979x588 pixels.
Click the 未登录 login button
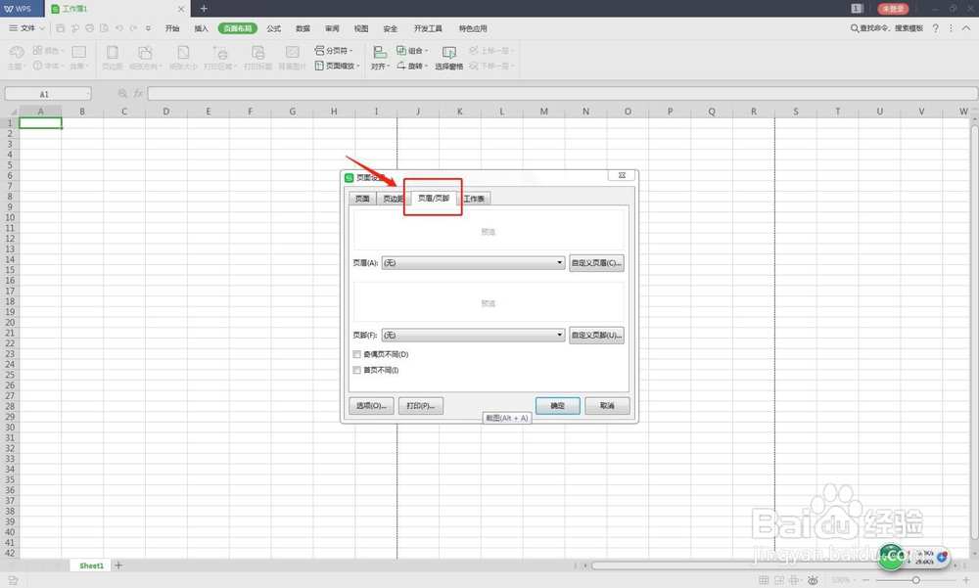893,9
